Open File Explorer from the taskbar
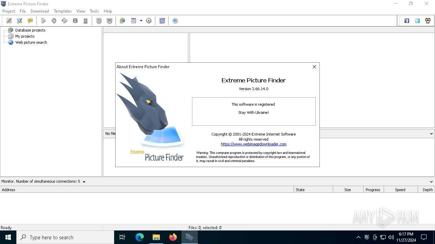Screen dimensions: 435x244 click(x=156, y=237)
